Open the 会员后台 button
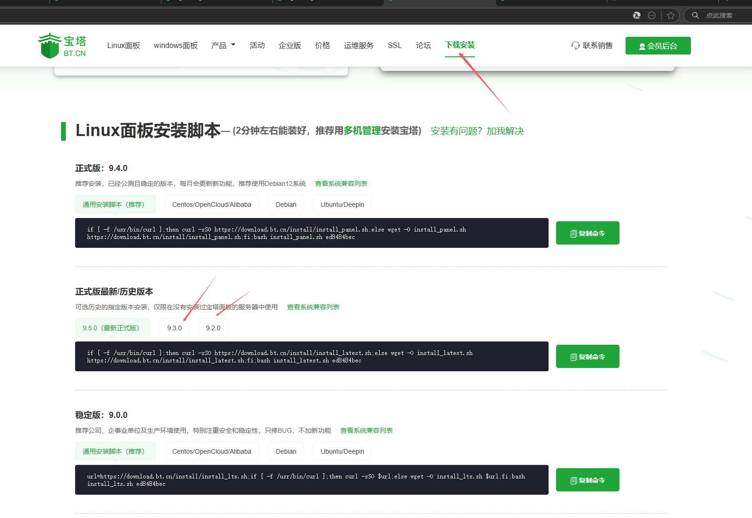 [x=658, y=46]
